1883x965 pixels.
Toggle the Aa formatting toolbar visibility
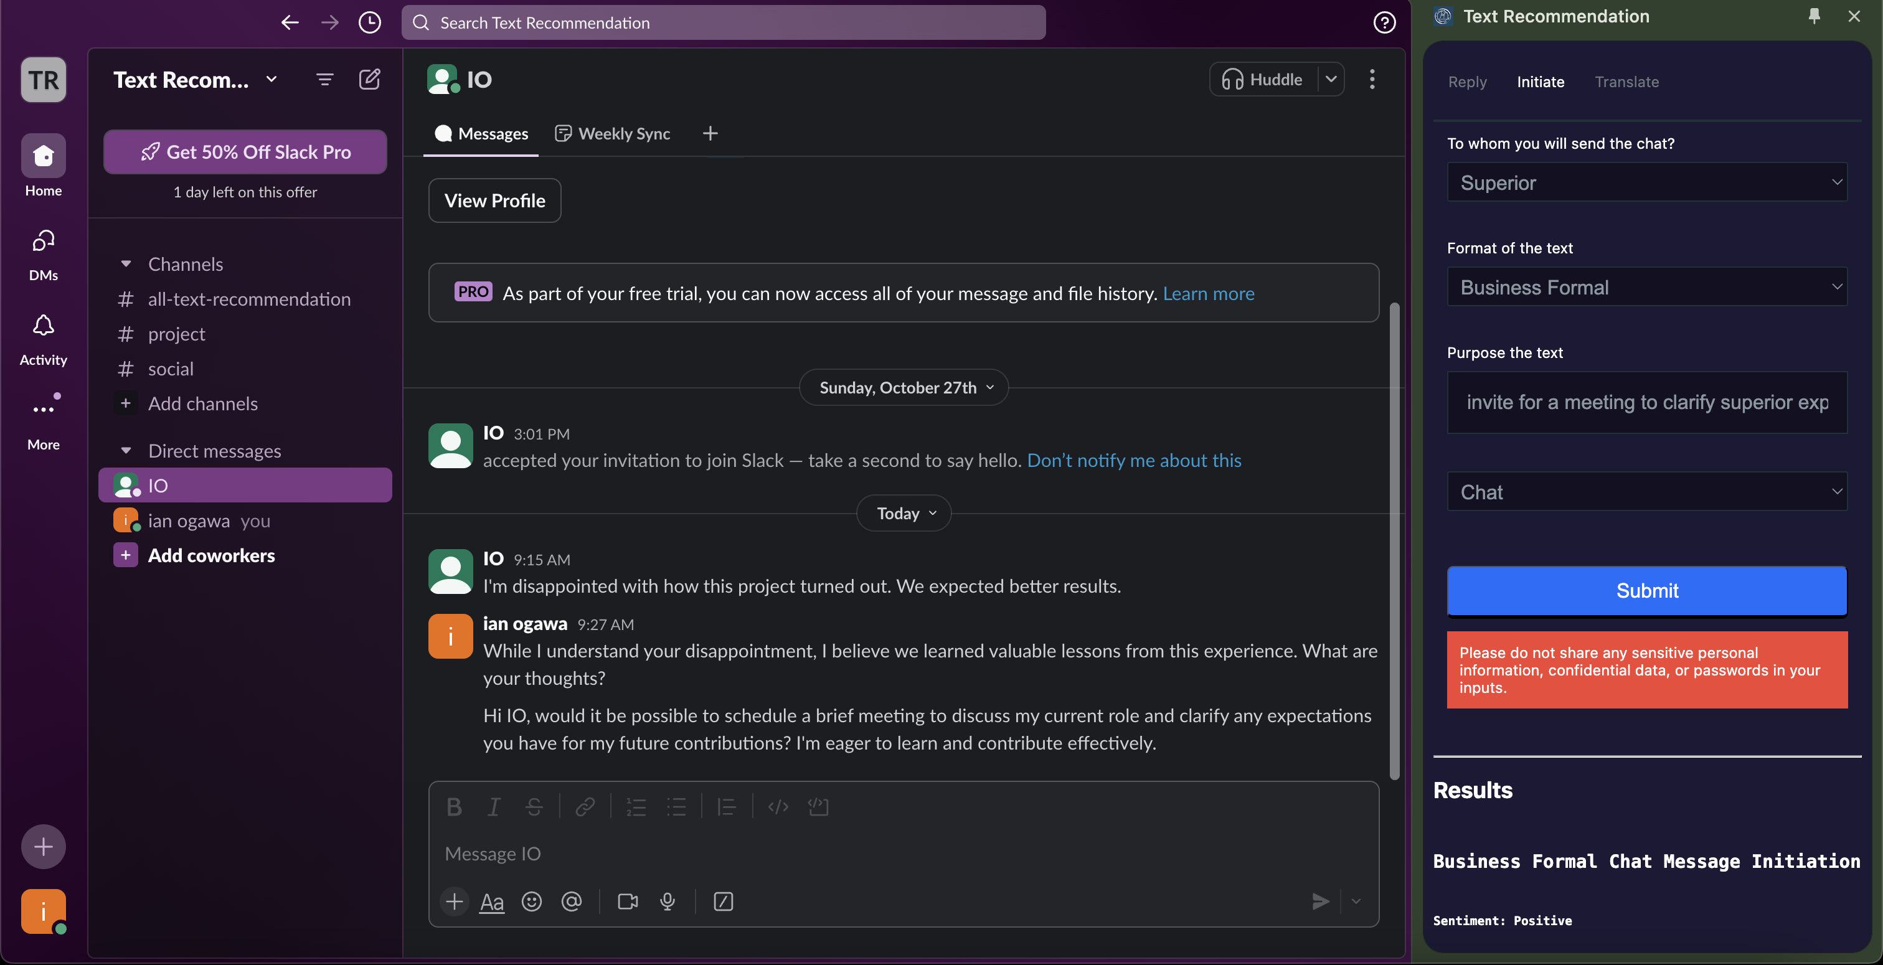(x=491, y=901)
